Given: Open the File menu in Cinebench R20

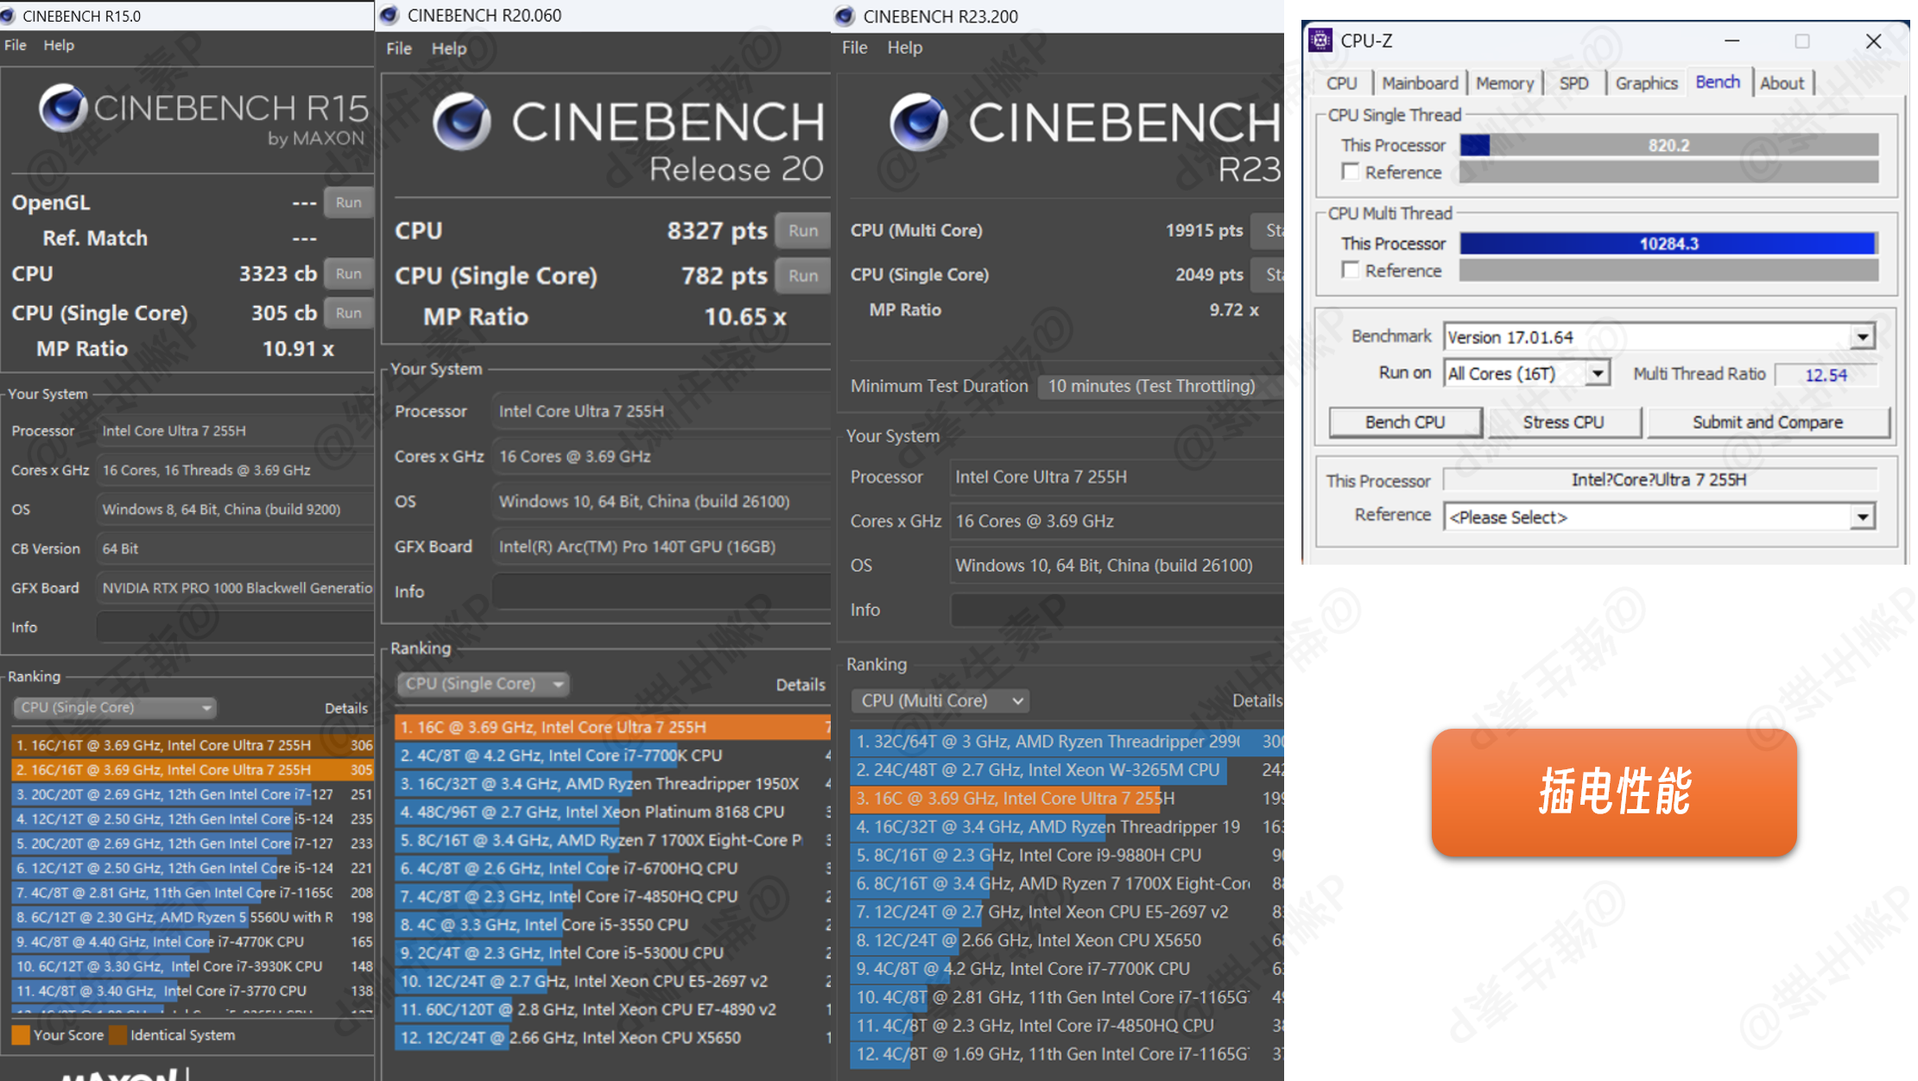Looking at the screenshot, I should tap(398, 48).
